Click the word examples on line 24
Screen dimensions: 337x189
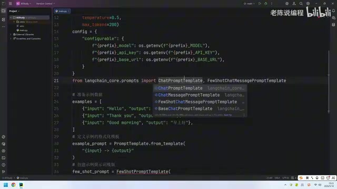(x=82, y=101)
